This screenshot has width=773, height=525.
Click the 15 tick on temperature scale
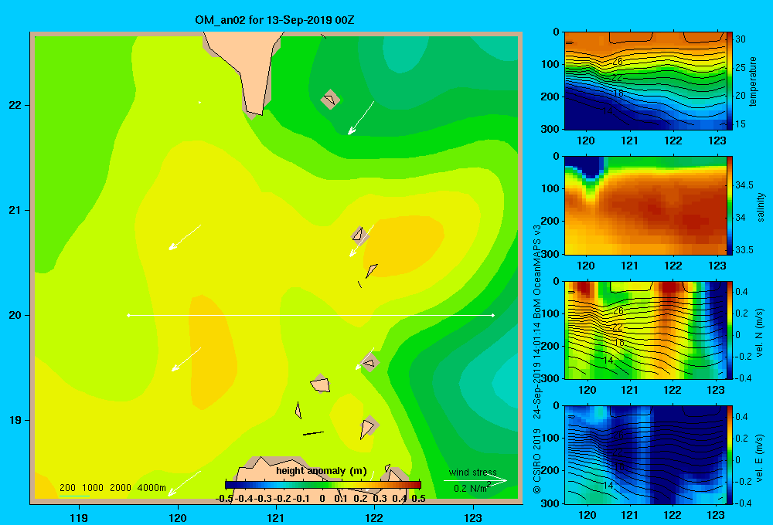741,124
